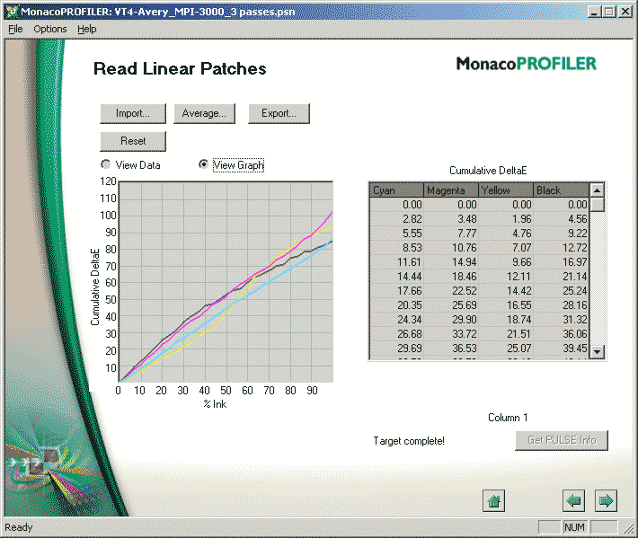Click the NUM status bar indicator
638x538 pixels.
tap(574, 527)
